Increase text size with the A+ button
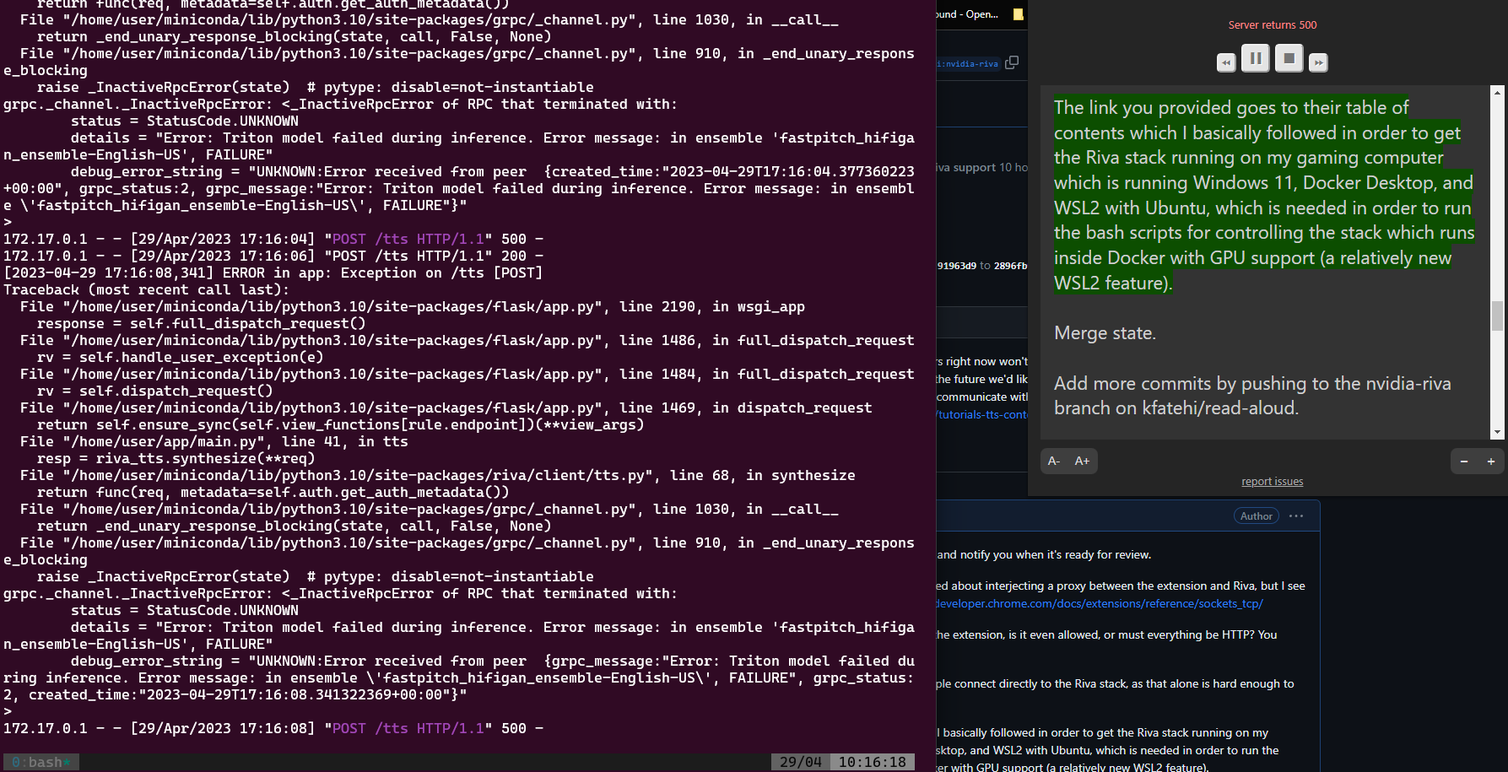 click(1082, 461)
